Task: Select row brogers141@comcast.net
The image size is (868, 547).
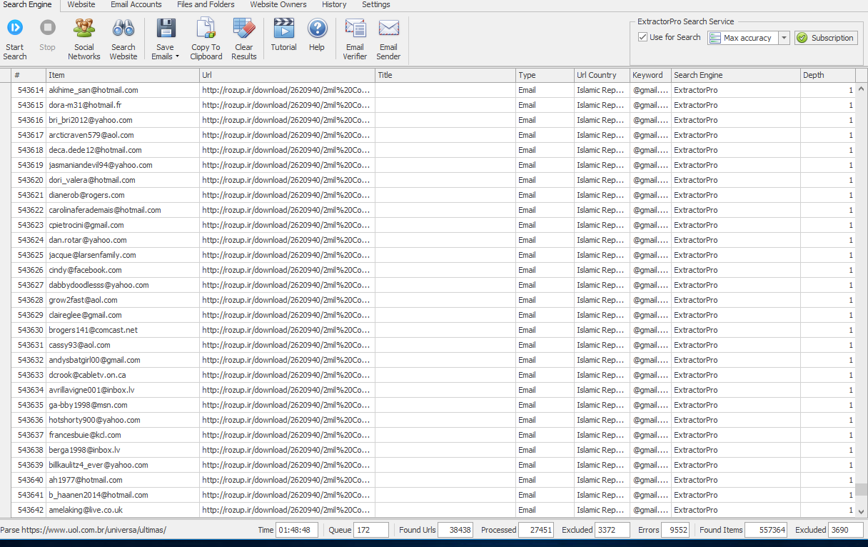Action: coord(434,330)
